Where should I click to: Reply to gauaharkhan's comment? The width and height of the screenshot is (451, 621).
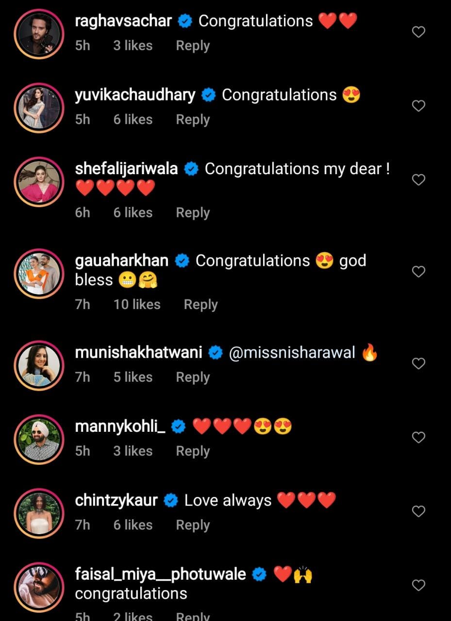200,305
